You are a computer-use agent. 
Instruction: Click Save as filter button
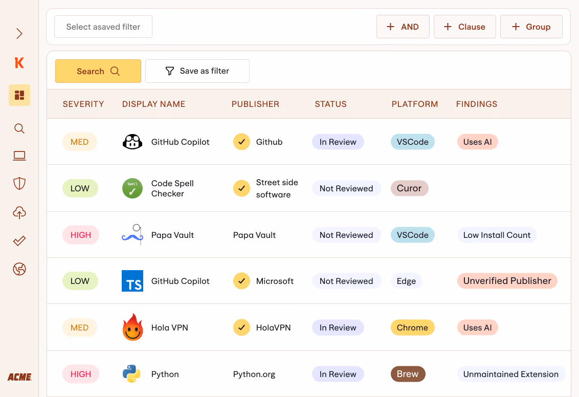(x=197, y=71)
